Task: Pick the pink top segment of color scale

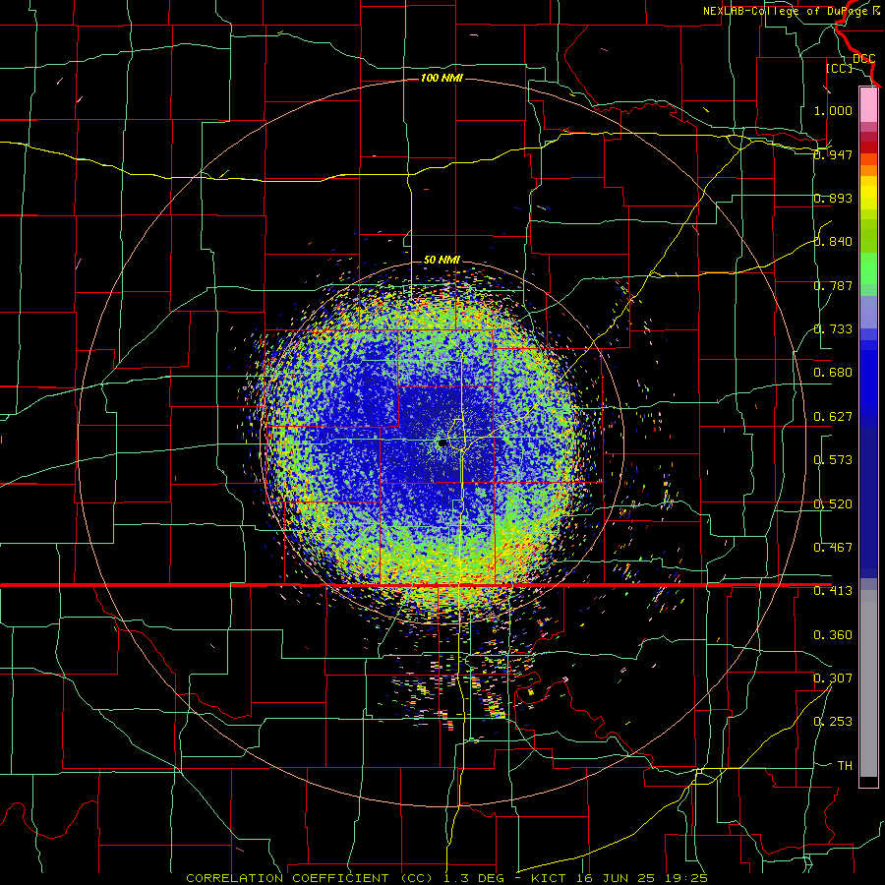Action: (868, 105)
